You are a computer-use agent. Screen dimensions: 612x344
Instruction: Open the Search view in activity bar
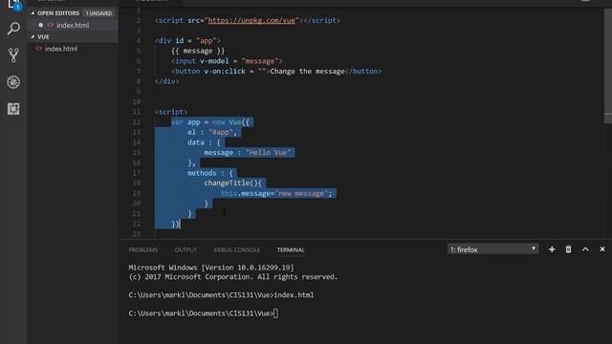tap(13, 29)
